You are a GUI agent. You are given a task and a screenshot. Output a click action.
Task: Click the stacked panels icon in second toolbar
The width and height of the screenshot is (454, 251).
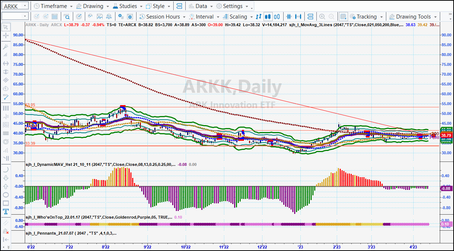(310, 16)
